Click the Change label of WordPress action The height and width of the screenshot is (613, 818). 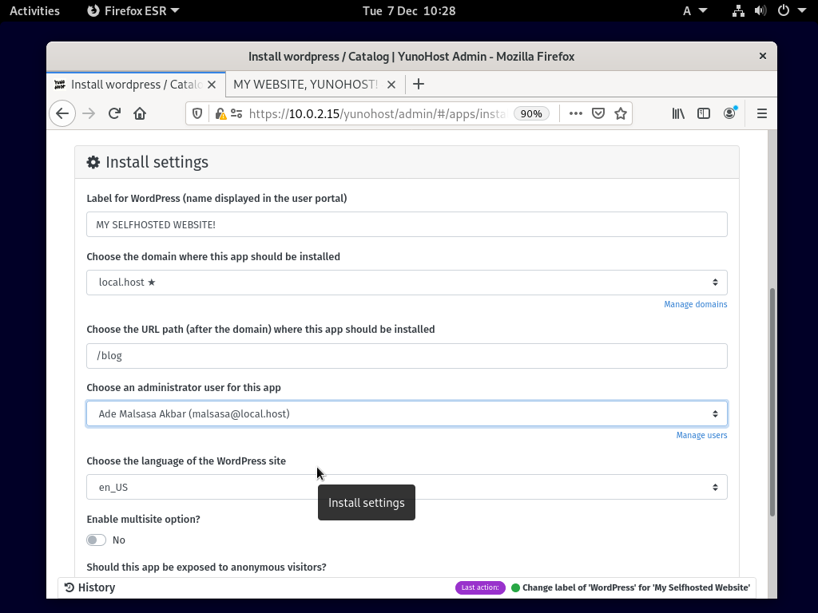click(x=636, y=588)
